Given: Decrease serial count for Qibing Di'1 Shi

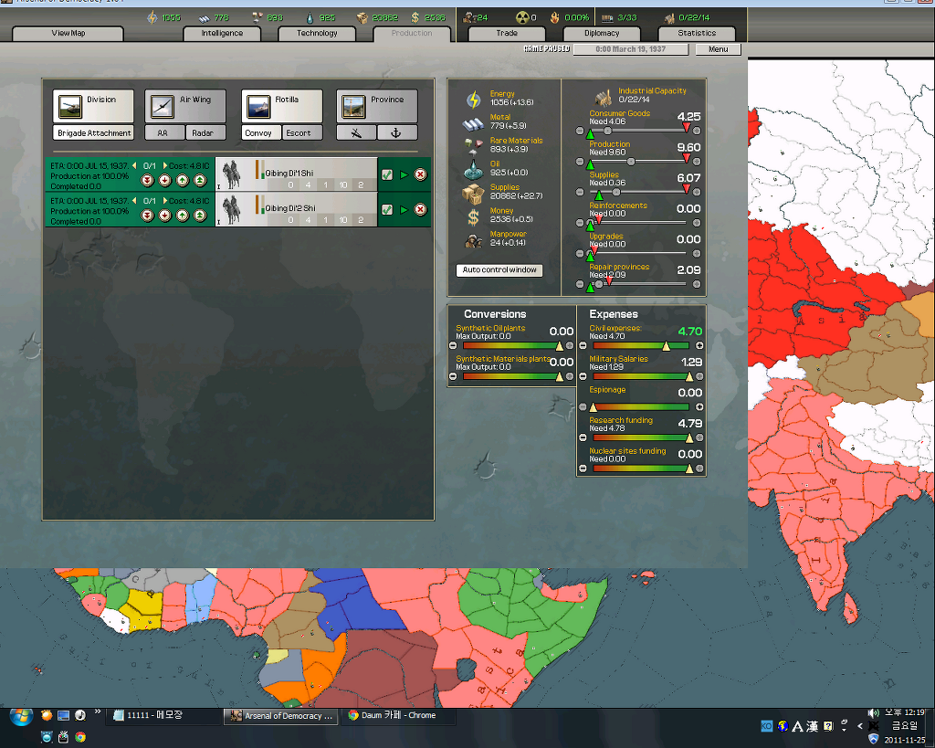Looking at the screenshot, I should coord(134,166).
